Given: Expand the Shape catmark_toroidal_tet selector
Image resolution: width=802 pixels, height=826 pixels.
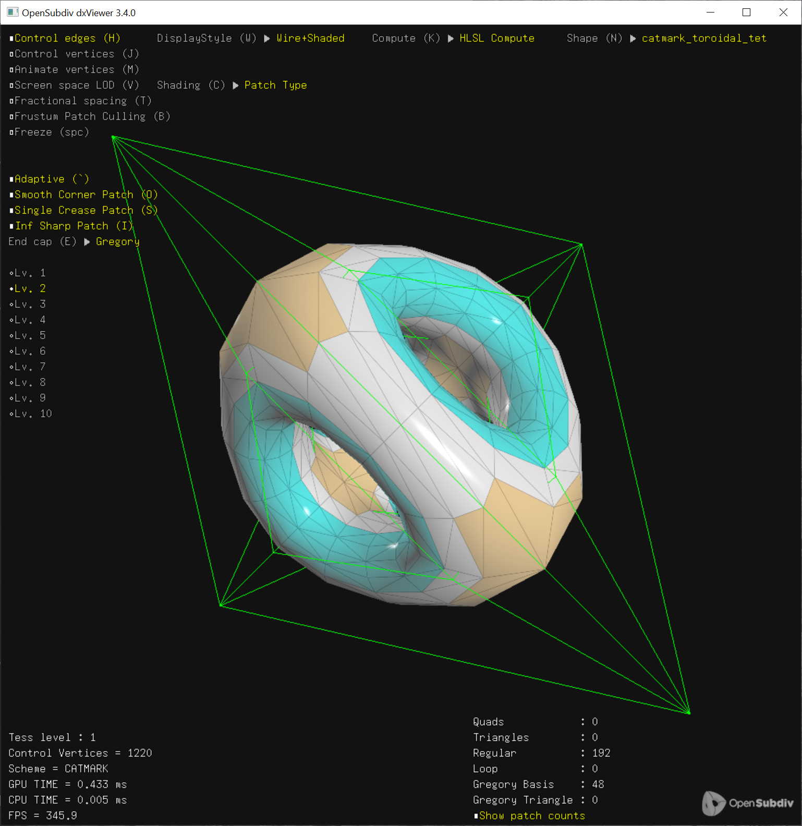Looking at the screenshot, I should pyautogui.click(x=703, y=38).
